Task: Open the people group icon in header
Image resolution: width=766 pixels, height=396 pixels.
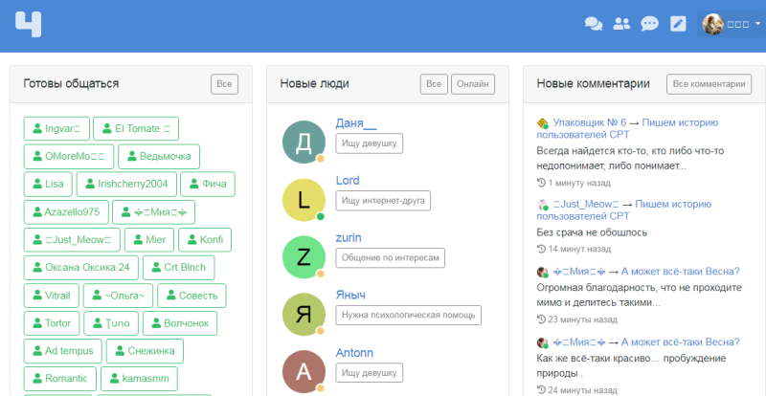Action: click(621, 25)
